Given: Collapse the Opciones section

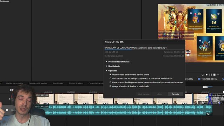Looking at the screenshot, I should 106,71.
